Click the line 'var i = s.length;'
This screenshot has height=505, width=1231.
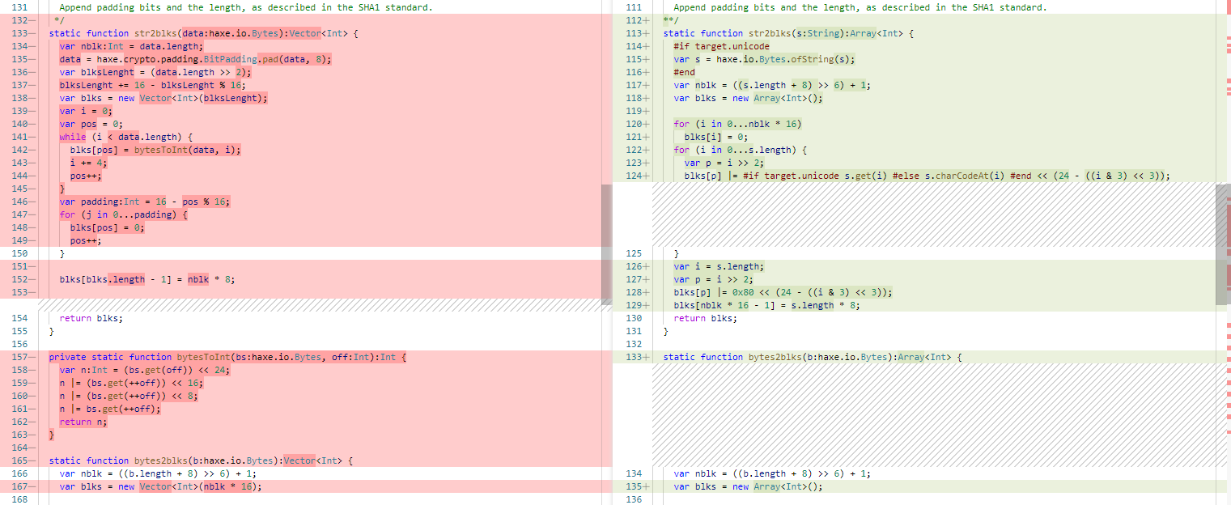719,266
